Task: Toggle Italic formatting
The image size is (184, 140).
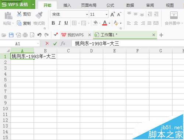Action: (60, 23)
